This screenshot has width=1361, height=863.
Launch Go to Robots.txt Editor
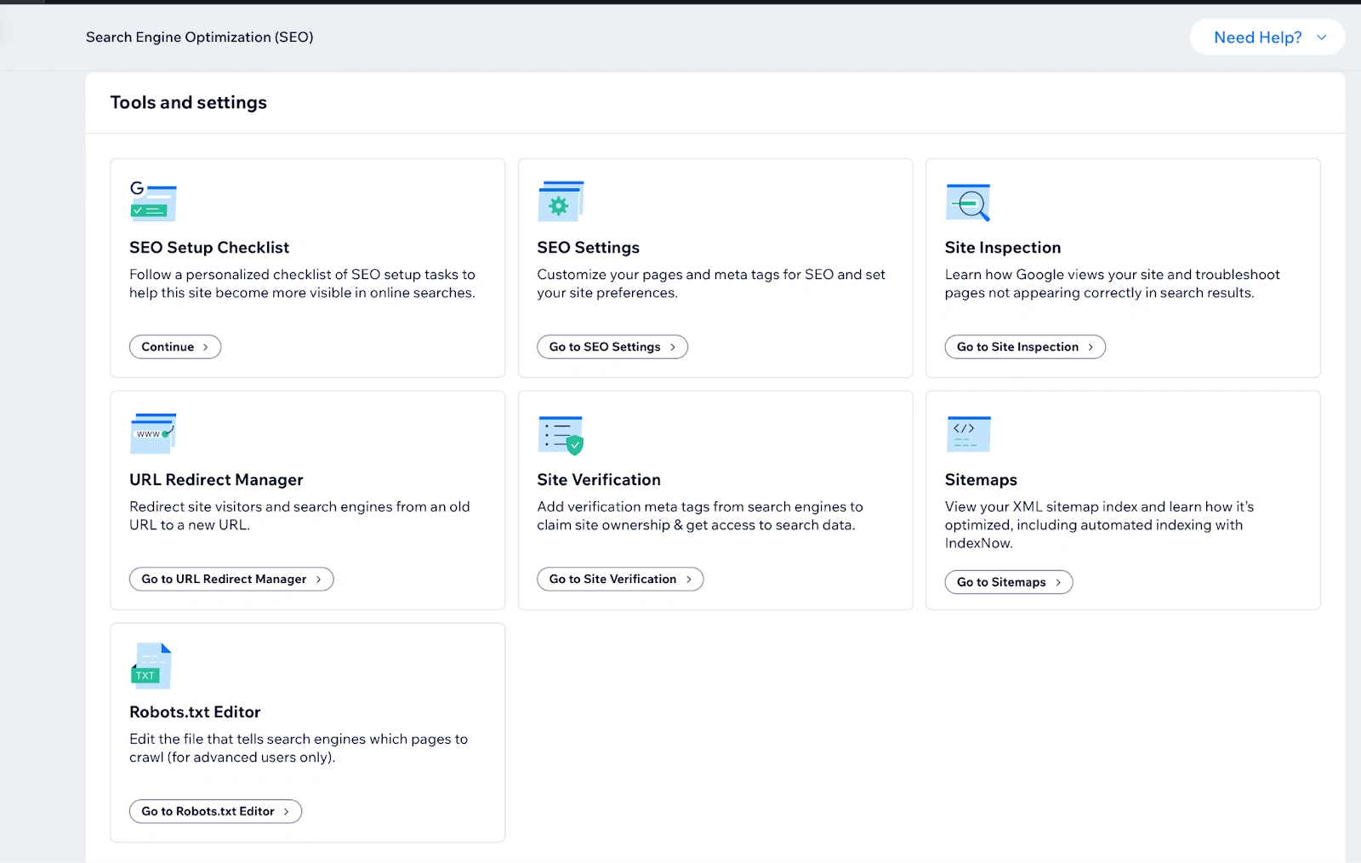coord(215,812)
